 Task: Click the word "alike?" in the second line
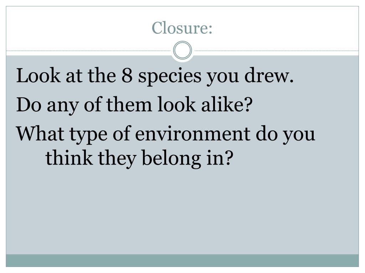point(227,105)
